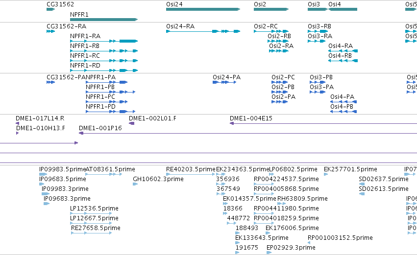The width and height of the screenshot is (417, 255).
Task: Select the feature labeled 356936
Action: click(221, 184)
